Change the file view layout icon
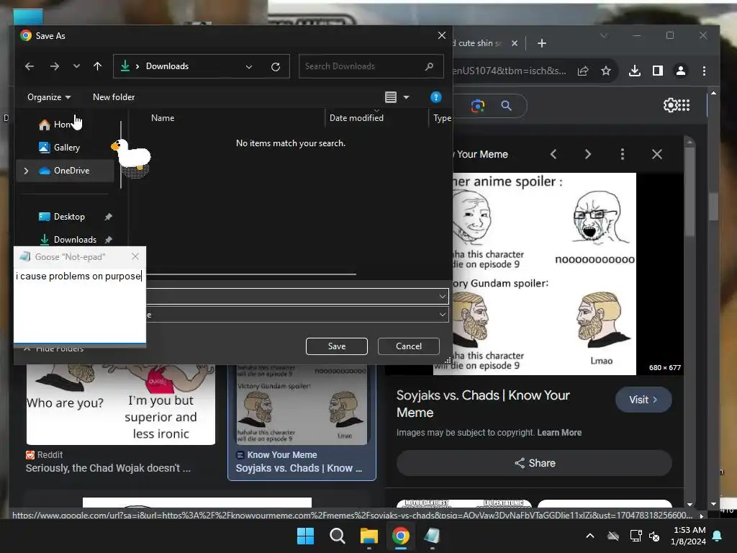This screenshot has height=553, width=737. [391, 97]
